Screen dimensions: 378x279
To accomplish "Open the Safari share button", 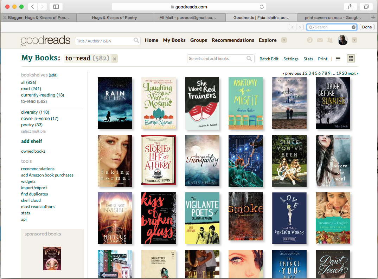I will 350,7.
